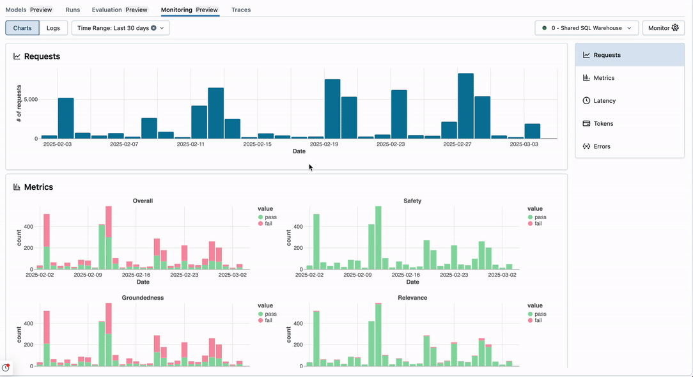Jump to Metrics section in sidebar
This screenshot has height=377, width=693.
pos(630,78)
